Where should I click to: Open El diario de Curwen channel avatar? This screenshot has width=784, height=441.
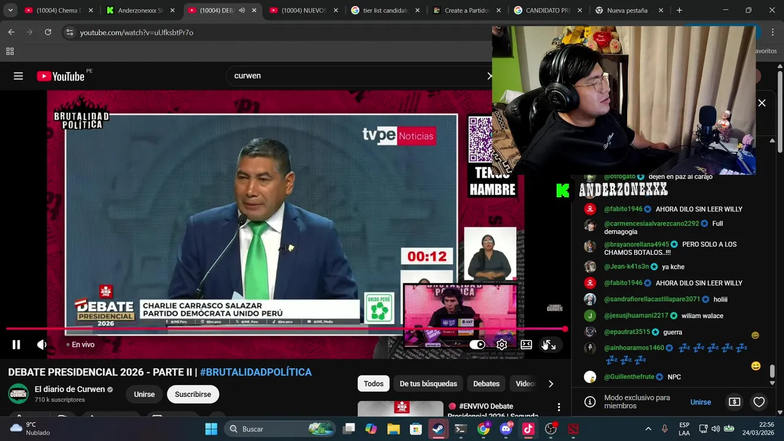click(x=18, y=394)
